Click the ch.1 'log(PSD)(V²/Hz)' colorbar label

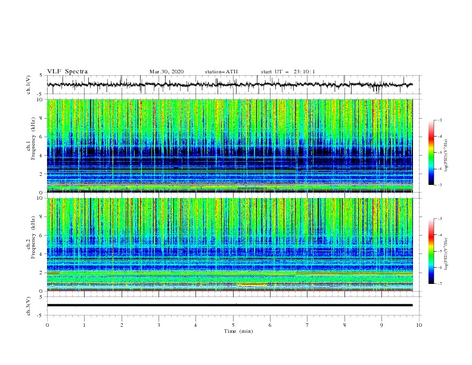(x=446, y=156)
